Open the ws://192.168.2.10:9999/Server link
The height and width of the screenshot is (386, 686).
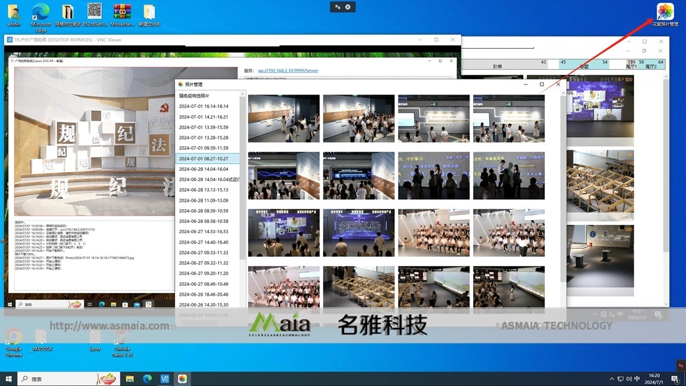click(x=288, y=71)
